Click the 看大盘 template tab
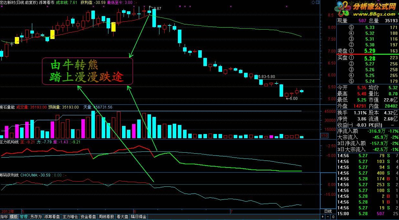The height and width of the screenshot is (220, 399). point(122,217)
